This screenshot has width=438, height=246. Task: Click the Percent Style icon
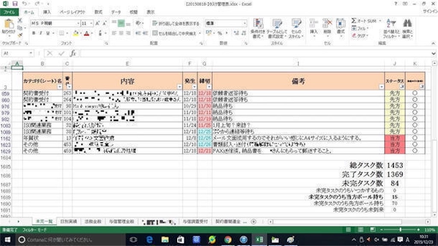click(220, 33)
